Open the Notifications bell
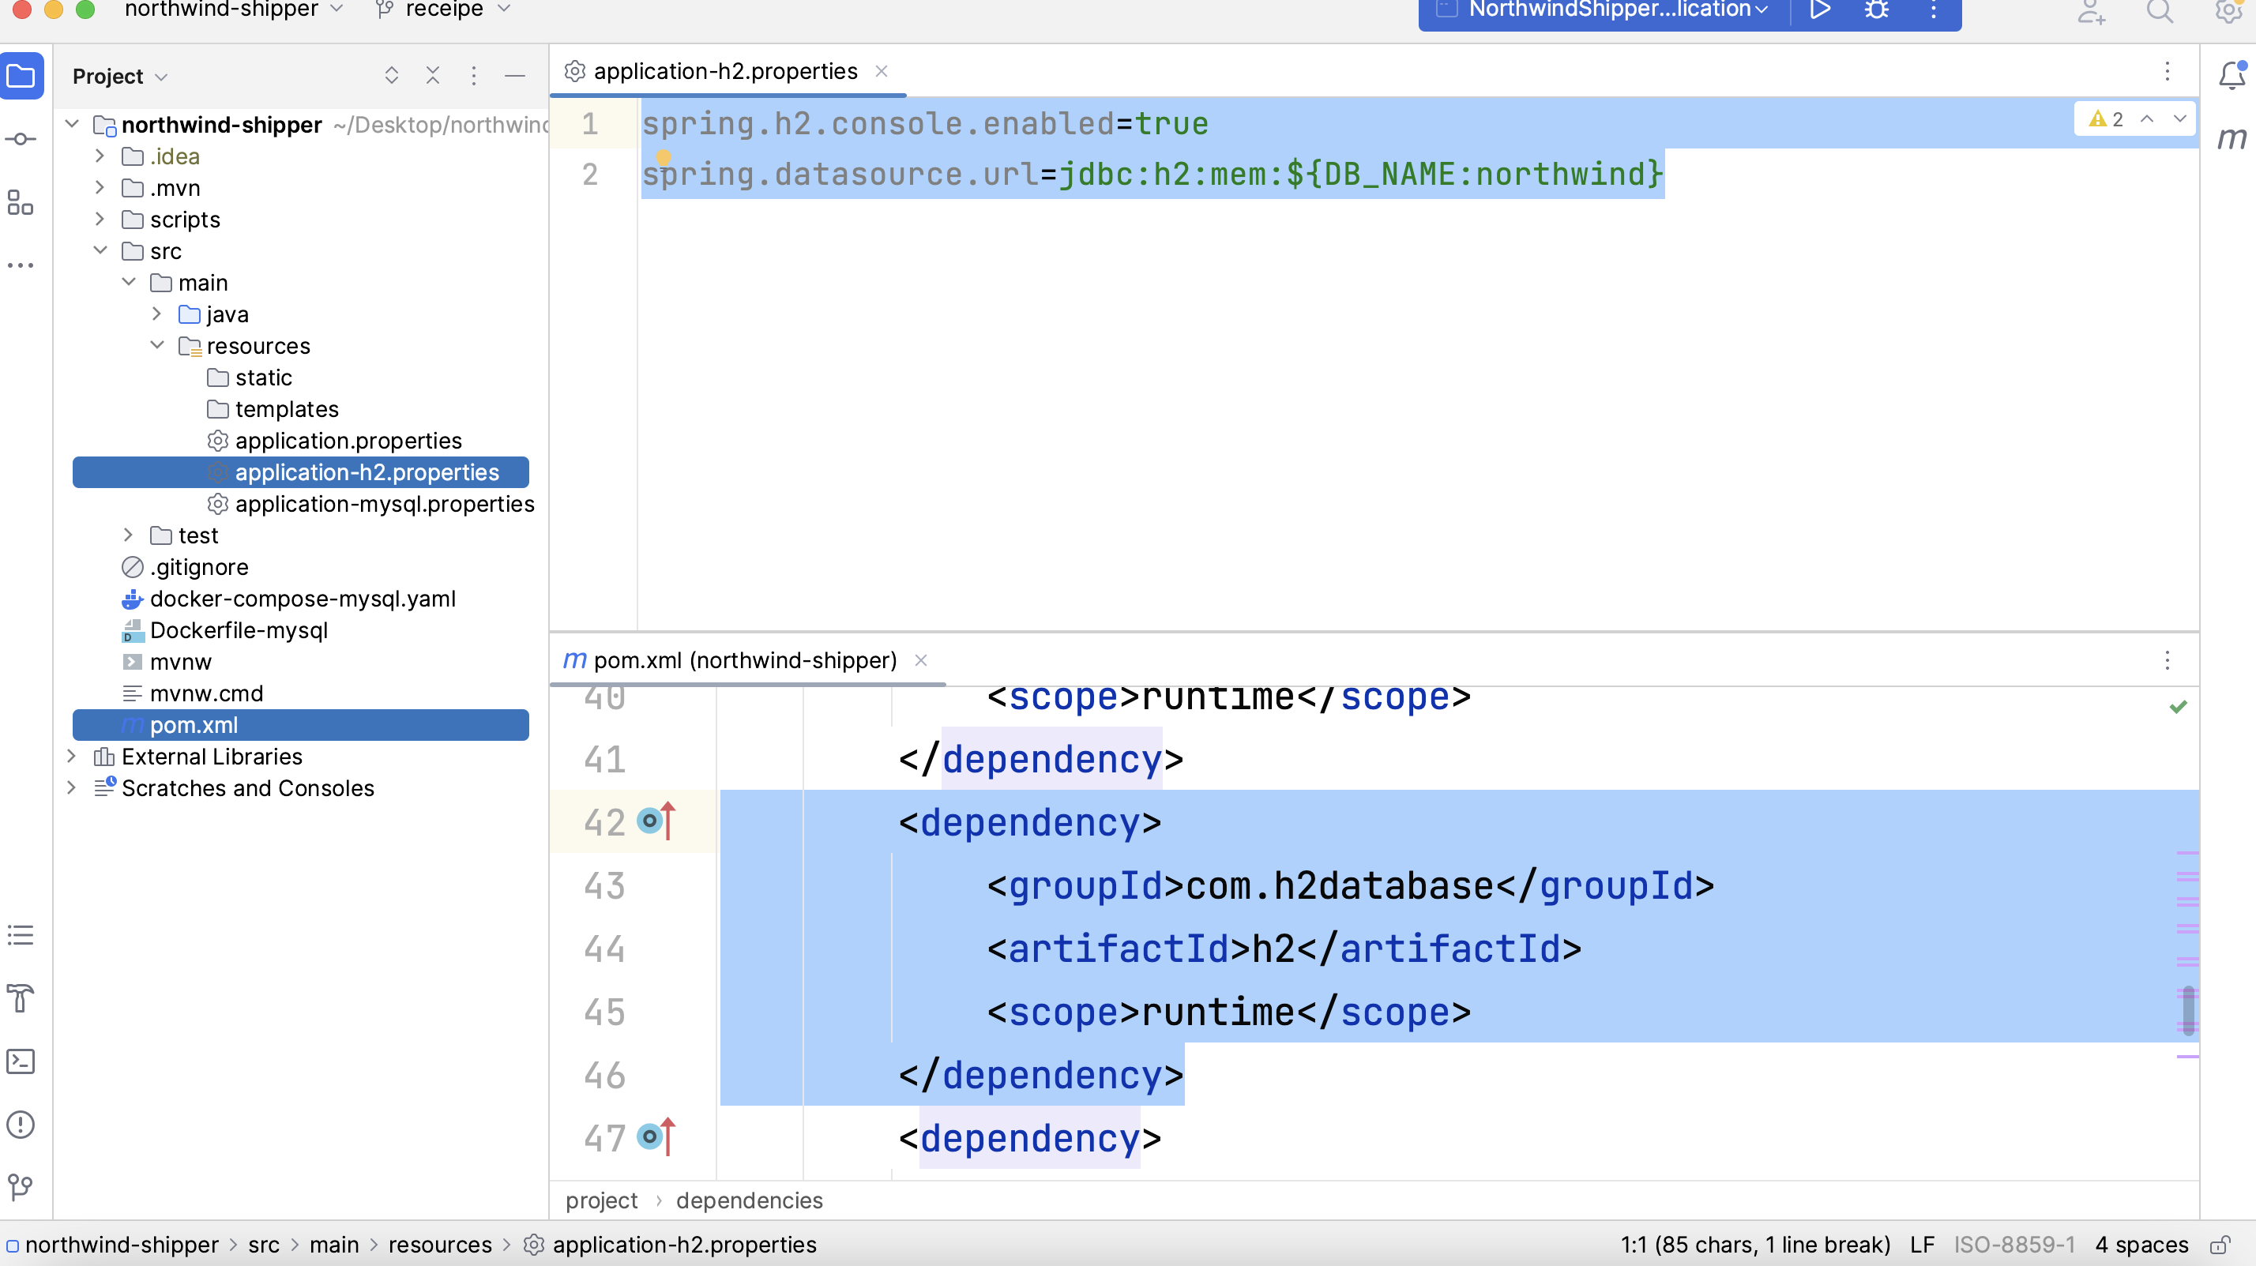Screen dimensions: 2256x1266 (2232, 76)
